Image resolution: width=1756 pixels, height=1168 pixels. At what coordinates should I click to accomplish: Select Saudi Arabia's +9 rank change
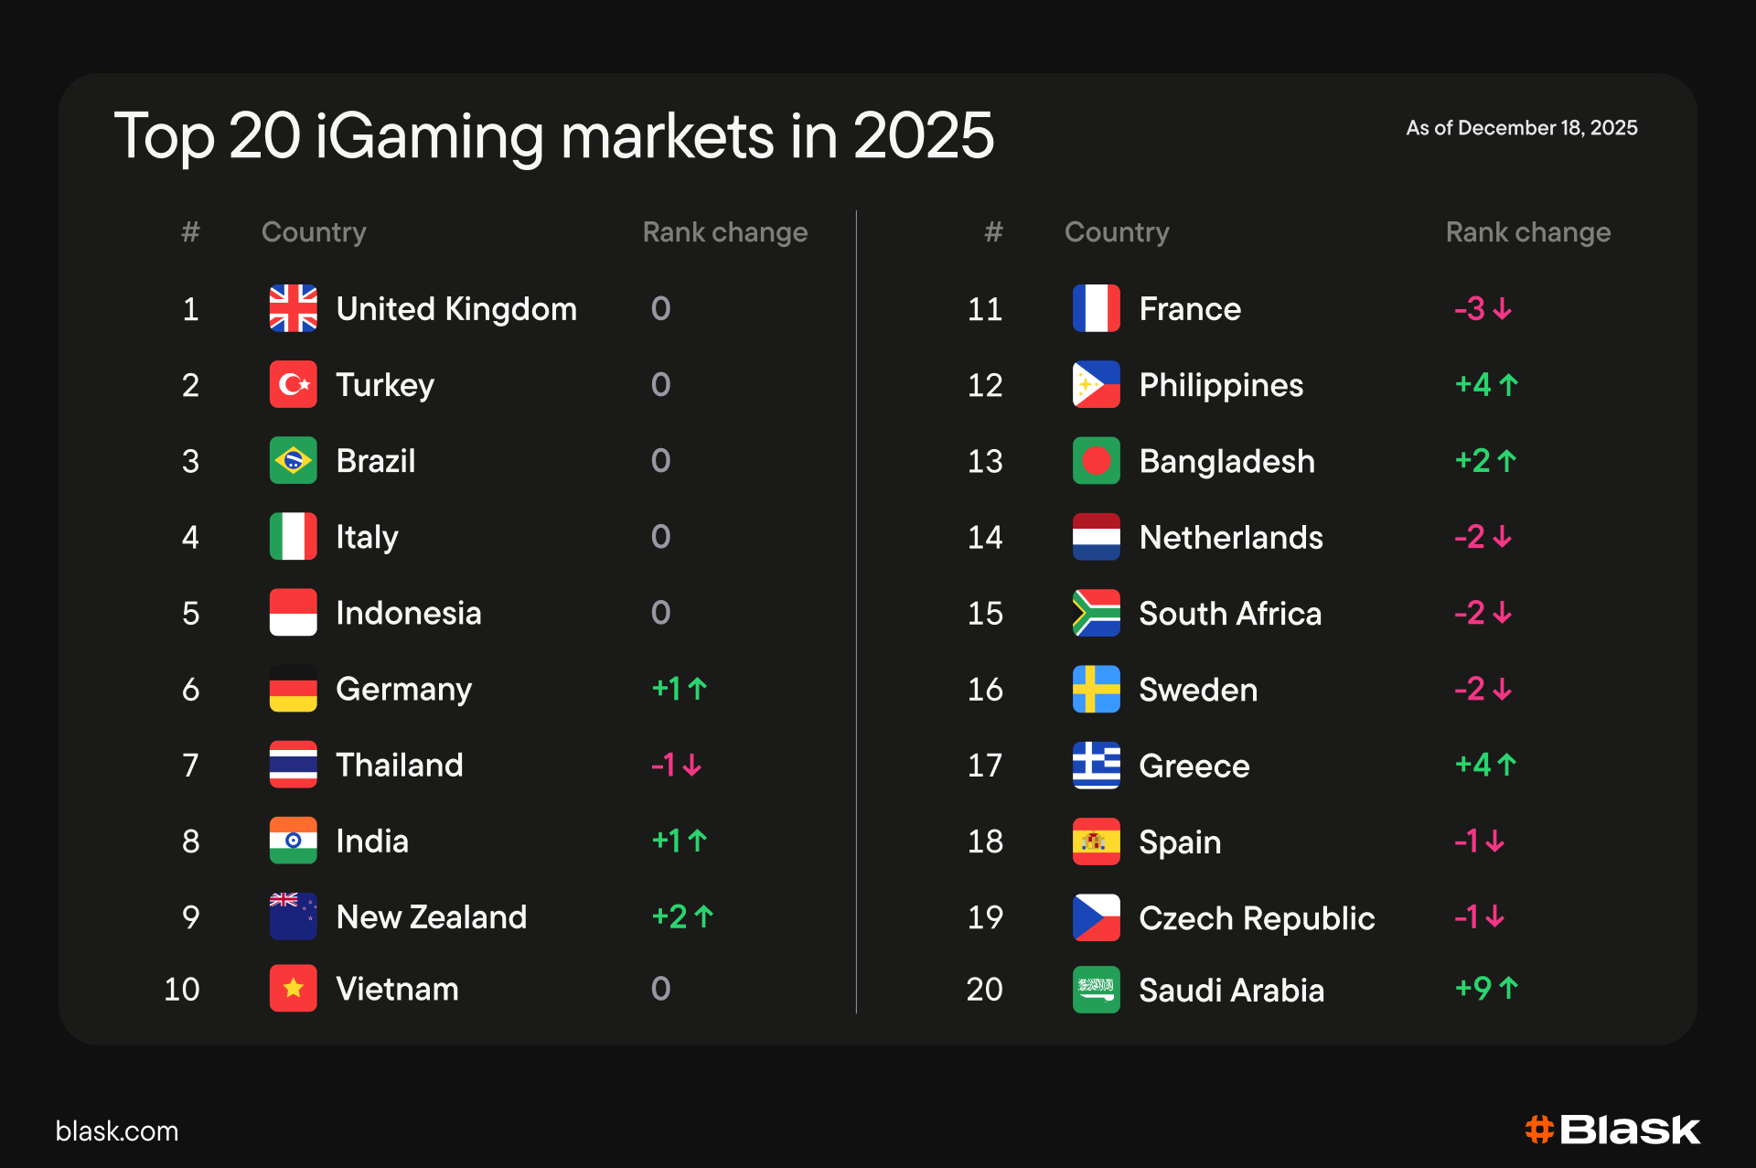tap(1487, 989)
